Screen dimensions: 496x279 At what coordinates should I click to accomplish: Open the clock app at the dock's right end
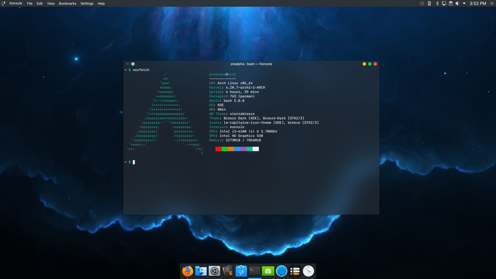click(x=308, y=271)
